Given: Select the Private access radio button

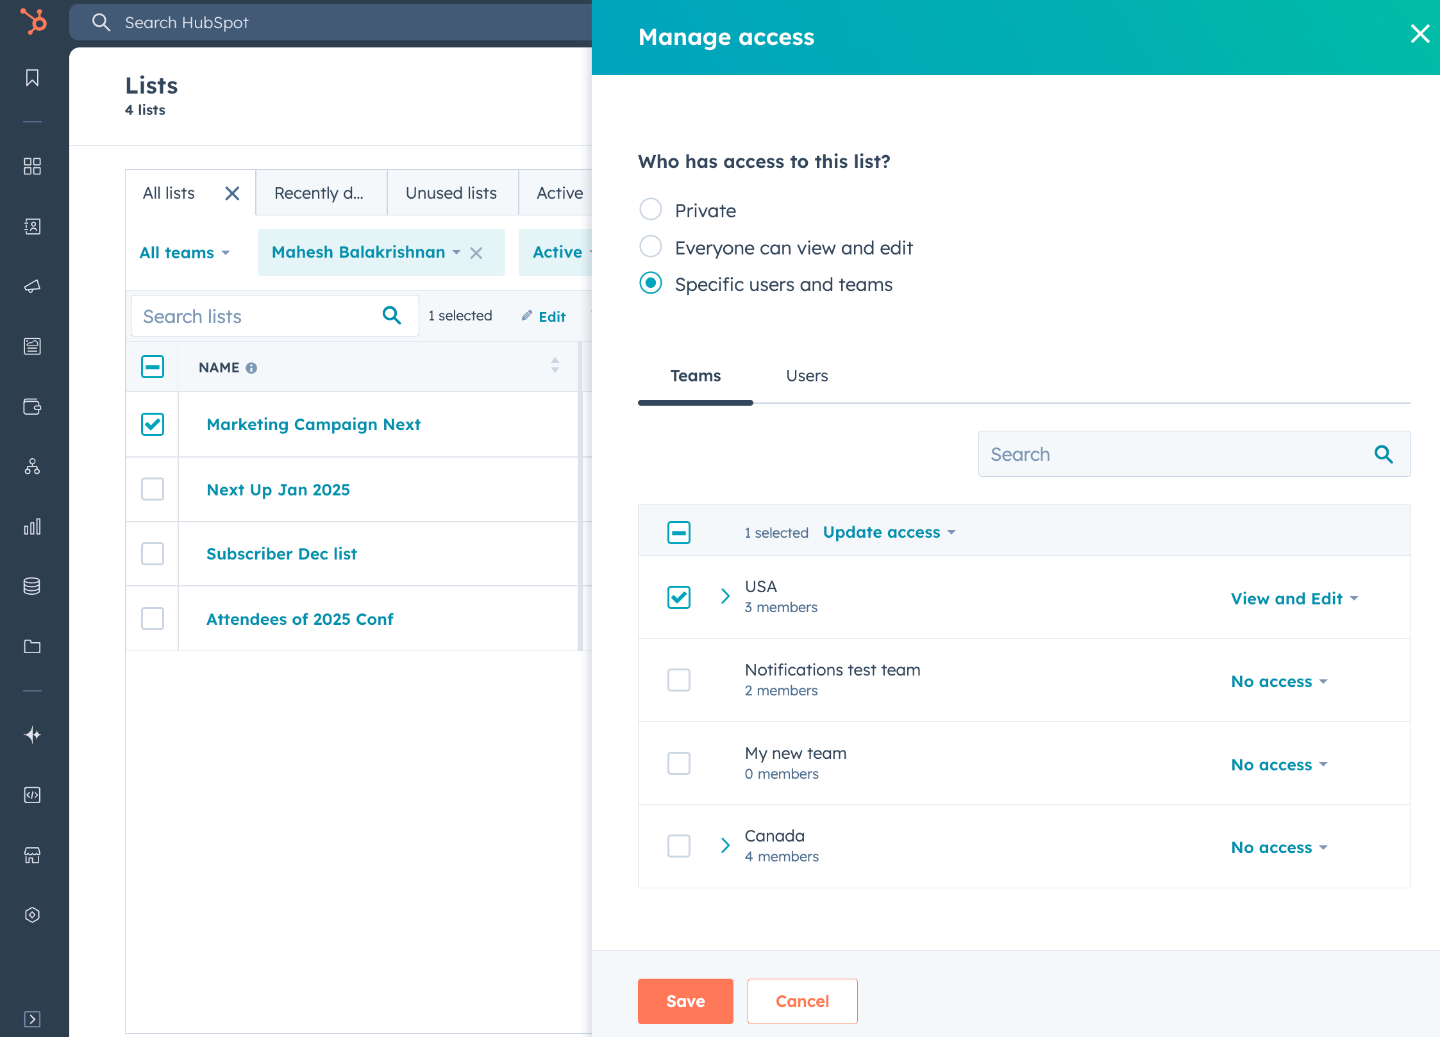Looking at the screenshot, I should [651, 209].
